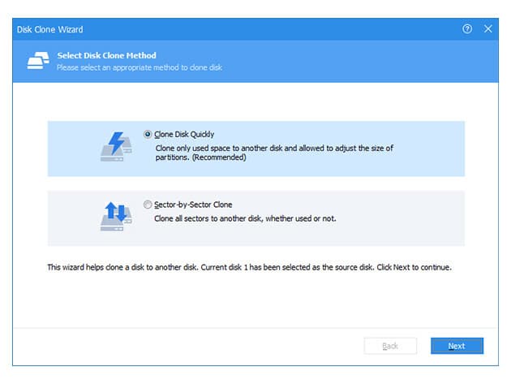Close the Disk Clone Wizard window

(488, 28)
